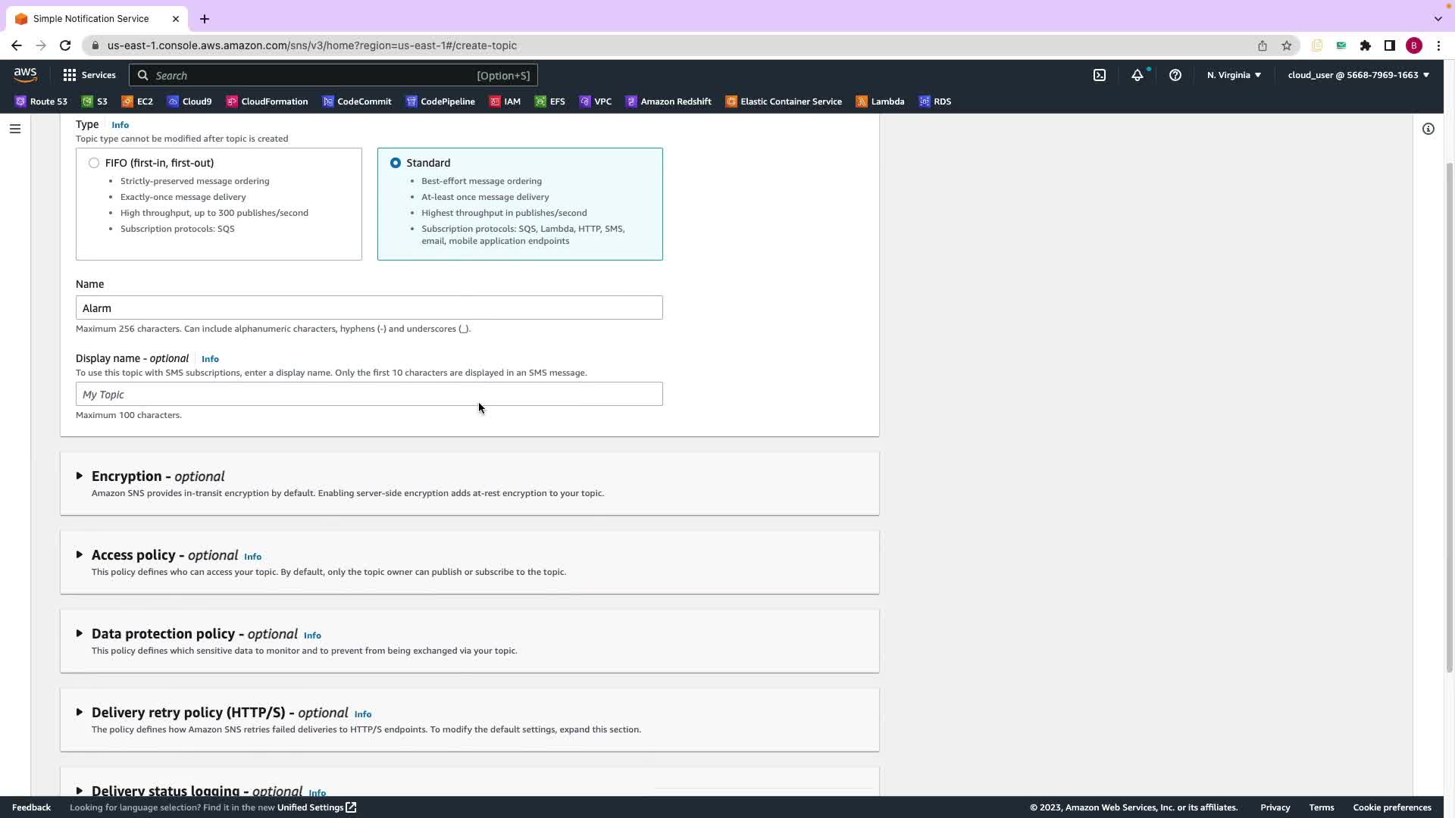Open the cloud_user account menu
This screenshot has height=818, width=1455.
click(x=1358, y=75)
